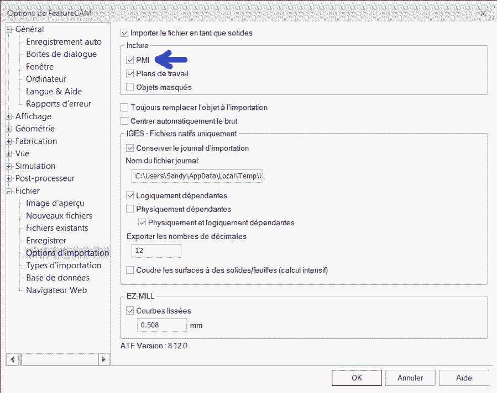Image resolution: width=497 pixels, height=393 pixels.
Task: Open the Enregistrement auto settings page
Action: coord(64,42)
